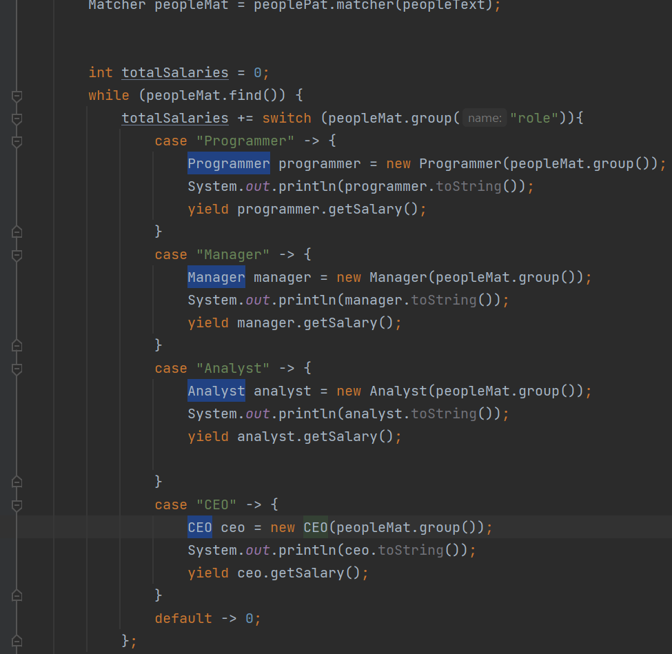
Task: Click the yield keyword in CEO case
Action: [x=208, y=573]
